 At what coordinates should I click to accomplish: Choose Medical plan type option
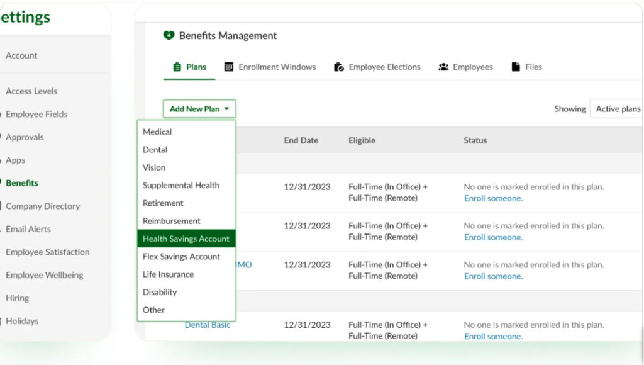(157, 132)
